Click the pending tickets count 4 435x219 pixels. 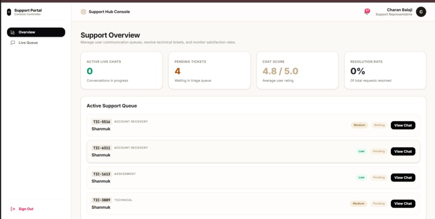click(178, 71)
